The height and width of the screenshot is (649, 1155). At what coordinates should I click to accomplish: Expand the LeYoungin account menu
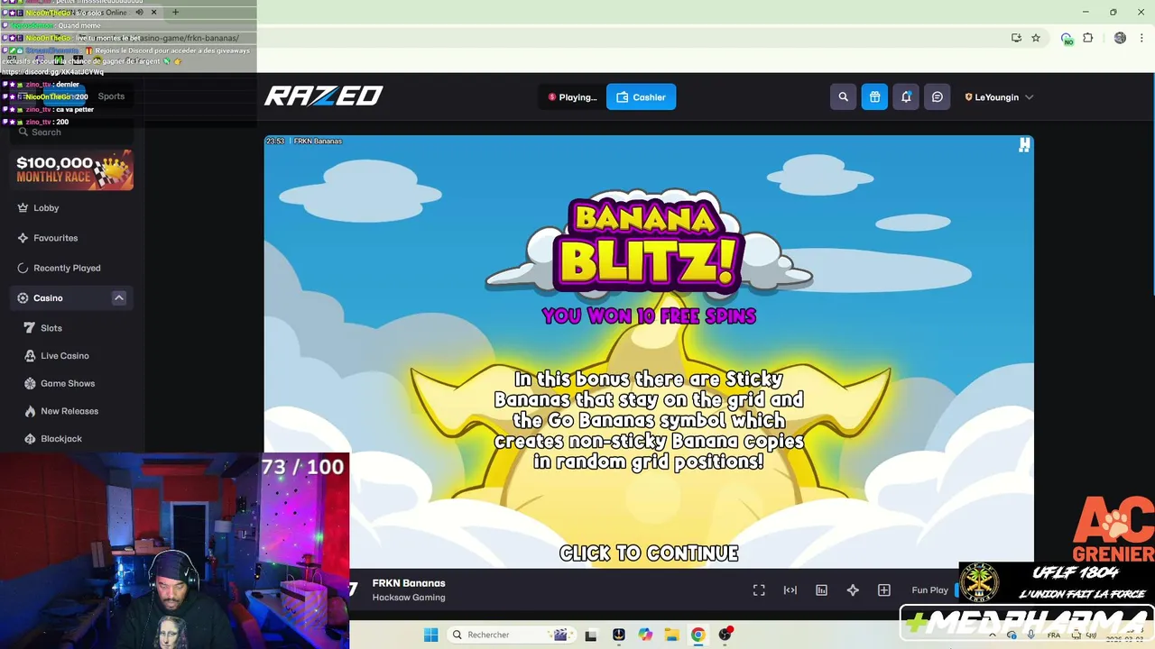pyautogui.click(x=999, y=97)
